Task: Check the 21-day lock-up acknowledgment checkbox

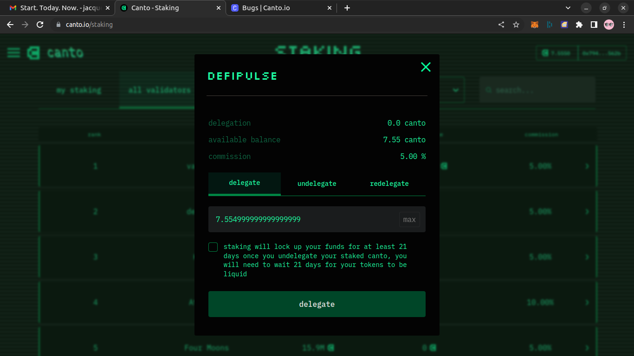Action: (x=213, y=247)
